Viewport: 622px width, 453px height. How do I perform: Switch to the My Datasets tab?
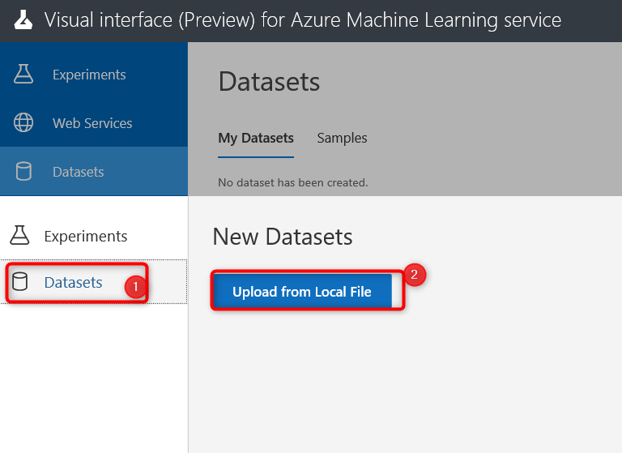pos(256,139)
